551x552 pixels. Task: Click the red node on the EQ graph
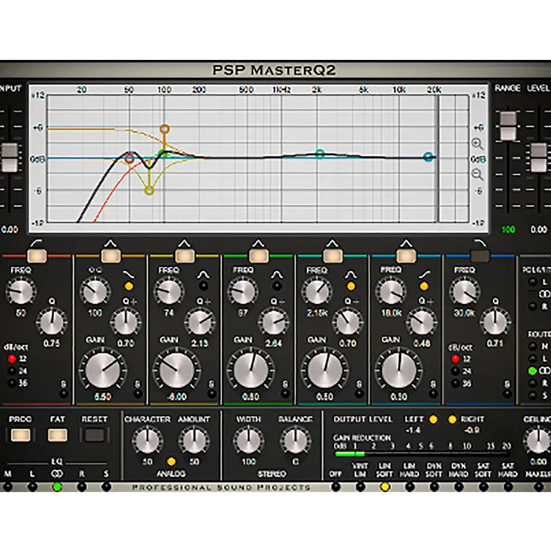pyautogui.click(x=129, y=159)
